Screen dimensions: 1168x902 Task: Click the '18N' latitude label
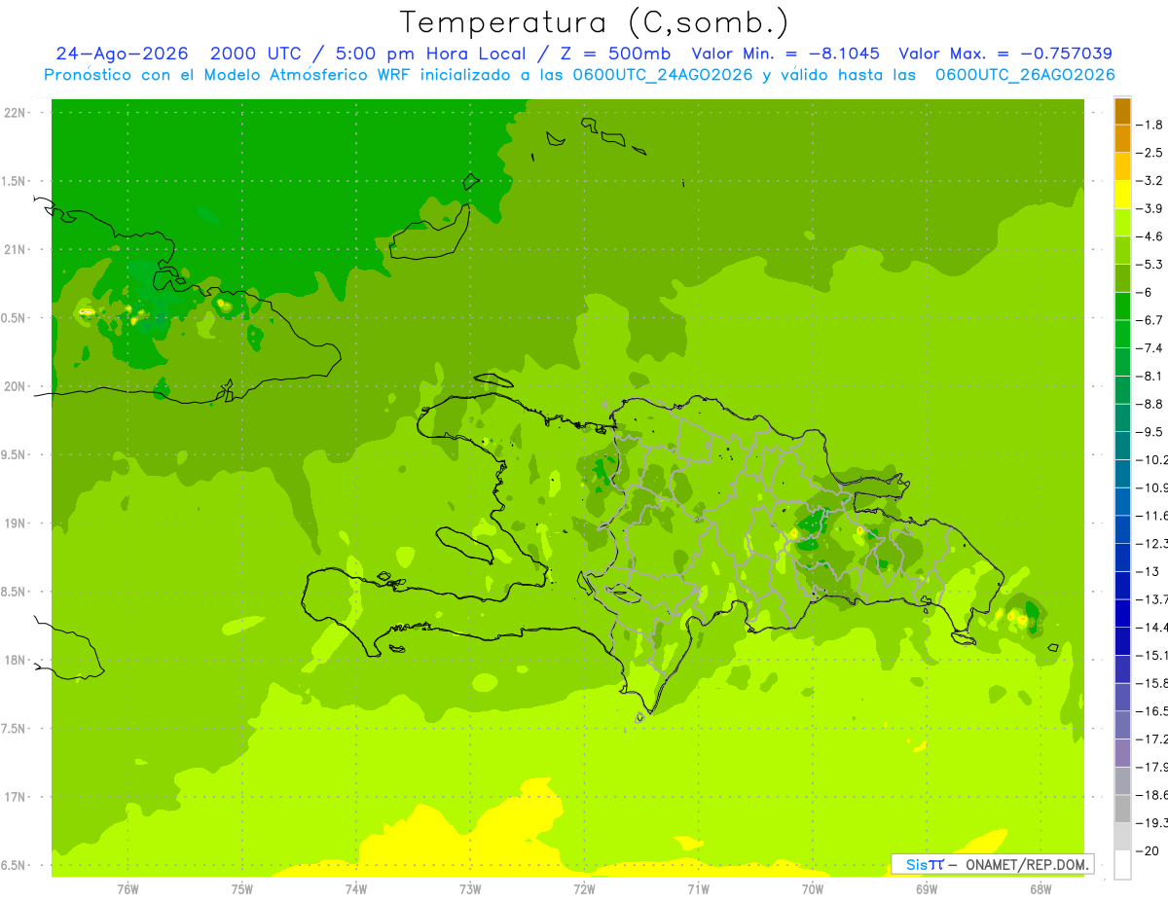[17, 661]
